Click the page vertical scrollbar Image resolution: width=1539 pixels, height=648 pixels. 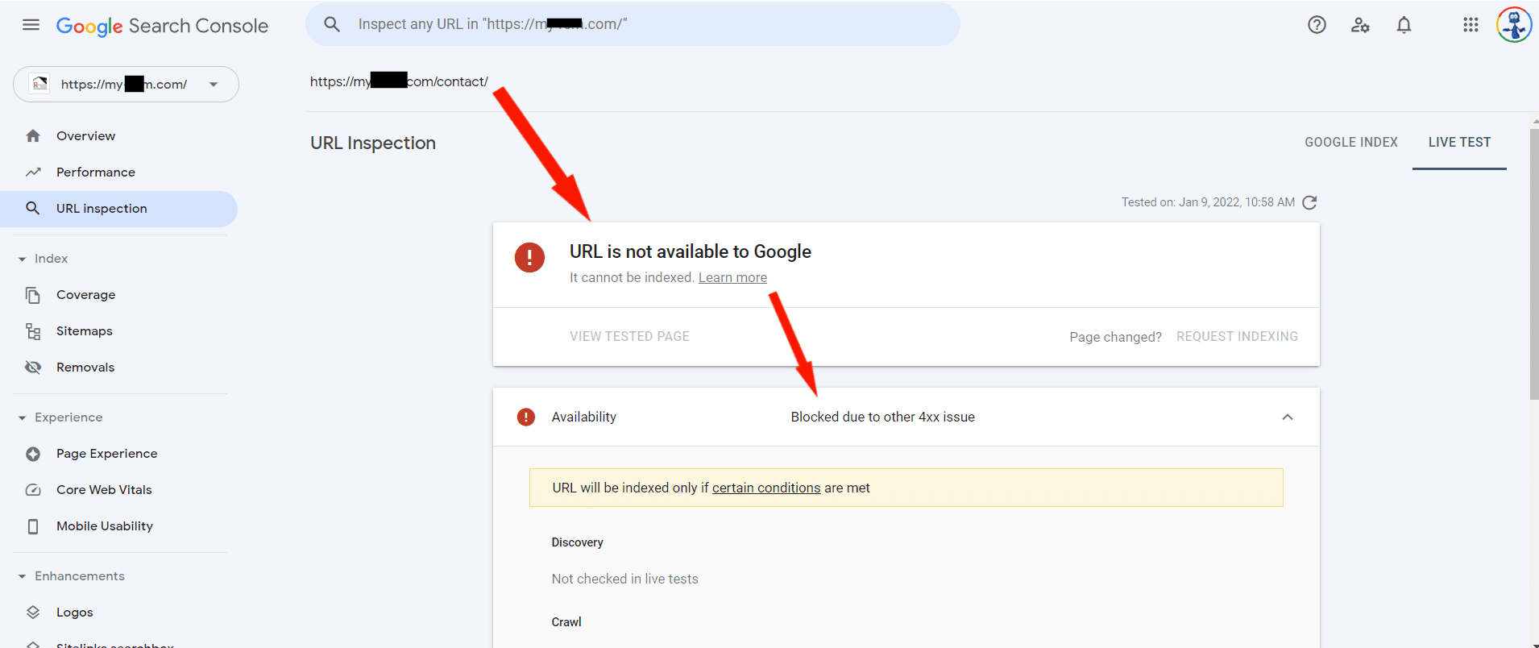pos(1534,264)
